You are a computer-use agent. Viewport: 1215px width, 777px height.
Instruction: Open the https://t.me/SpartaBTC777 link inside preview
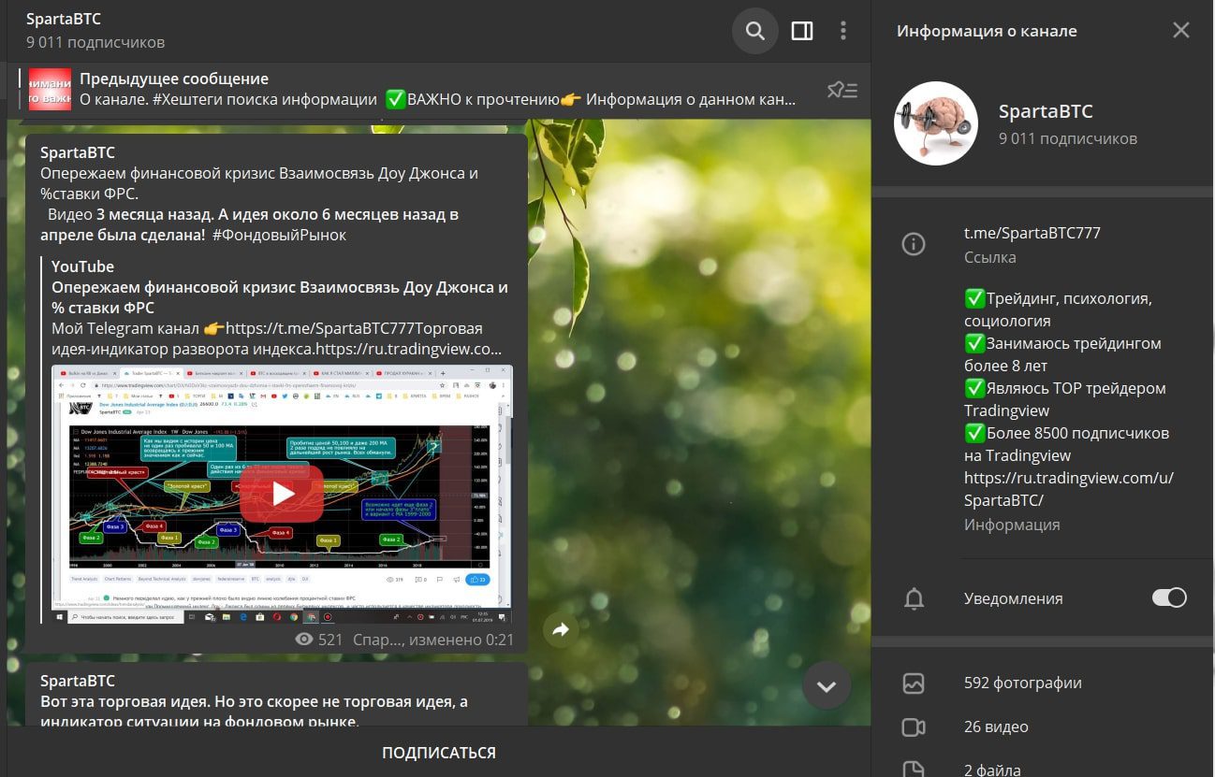[321, 328]
